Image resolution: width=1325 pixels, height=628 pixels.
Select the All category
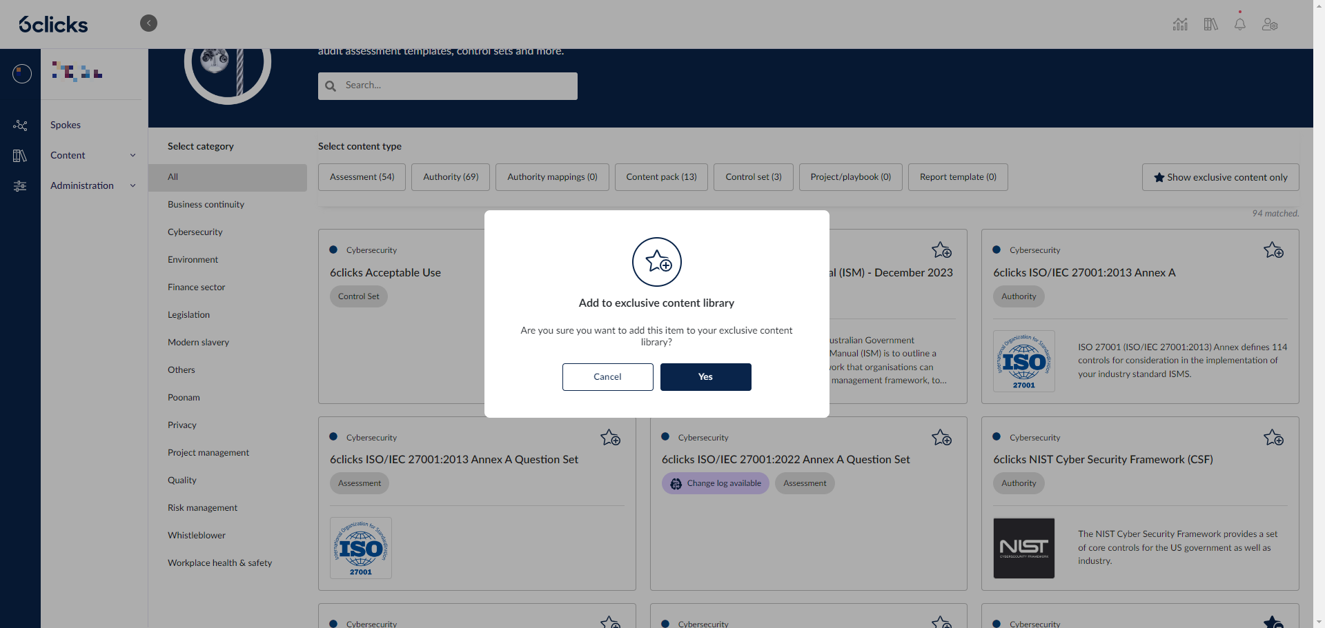pyautogui.click(x=228, y=177)
